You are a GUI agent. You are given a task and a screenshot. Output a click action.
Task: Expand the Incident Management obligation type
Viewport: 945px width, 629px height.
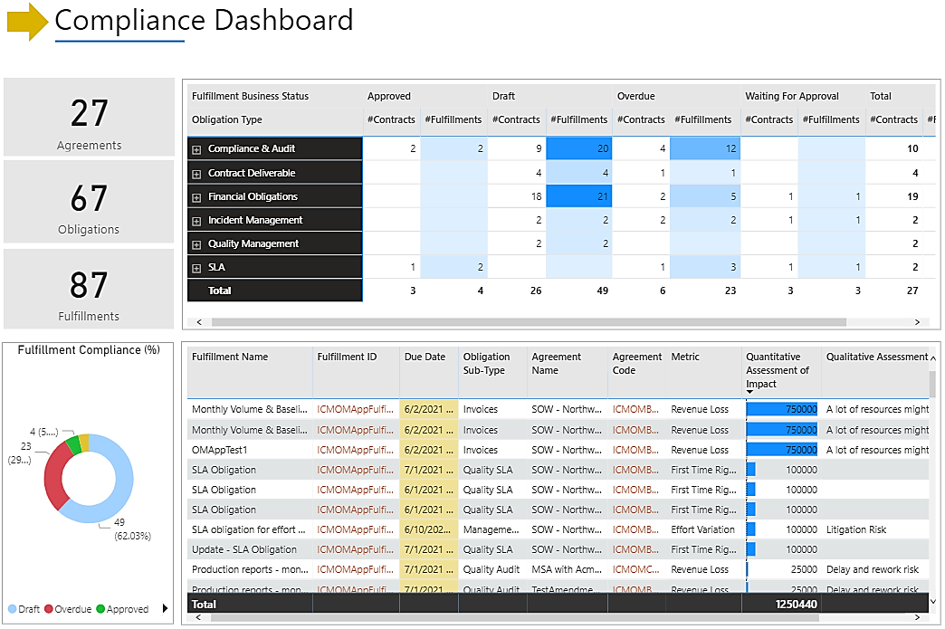196,221
